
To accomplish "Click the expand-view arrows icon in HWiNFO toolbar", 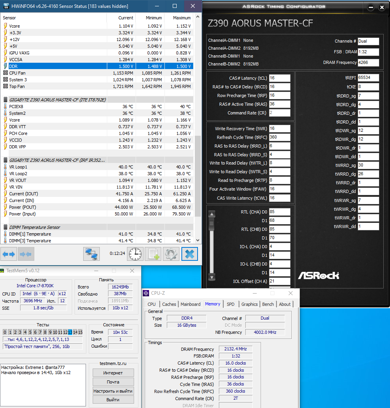I will (9, 254).
